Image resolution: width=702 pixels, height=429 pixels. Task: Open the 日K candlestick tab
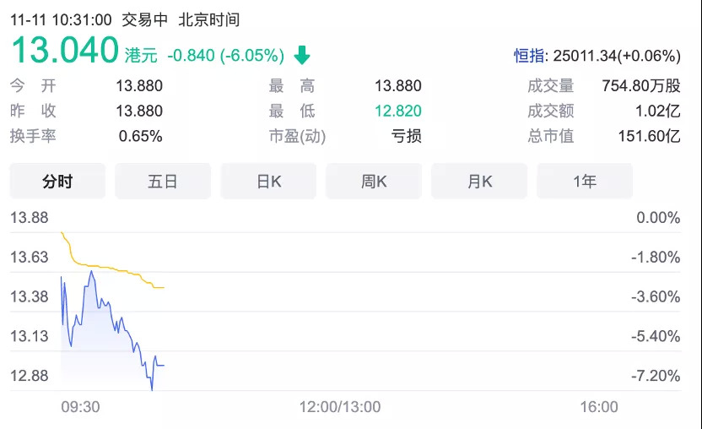click(268, 181)
